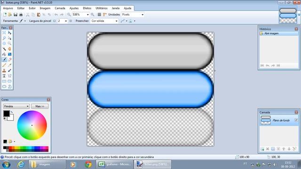The width and height of the screenshot is (301, 169).
Task: Select the Rectangle Select tool
Action: pyautogui.click(x=4, y=33)
